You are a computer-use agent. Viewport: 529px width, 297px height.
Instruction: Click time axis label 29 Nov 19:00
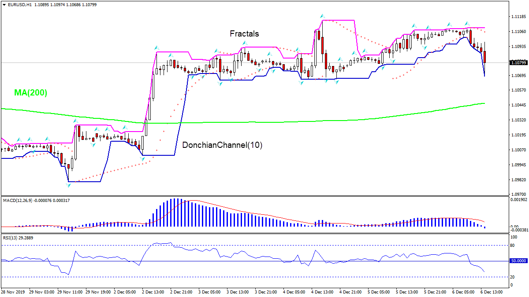point(98,292)
